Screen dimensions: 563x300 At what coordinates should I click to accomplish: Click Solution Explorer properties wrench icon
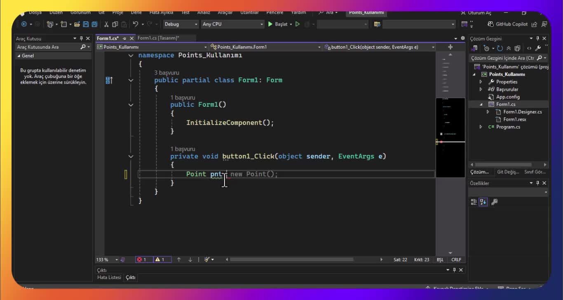coord(538,48)
